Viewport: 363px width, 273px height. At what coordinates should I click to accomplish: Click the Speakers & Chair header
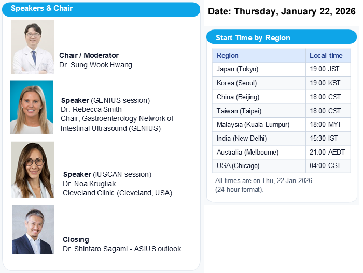42,8
